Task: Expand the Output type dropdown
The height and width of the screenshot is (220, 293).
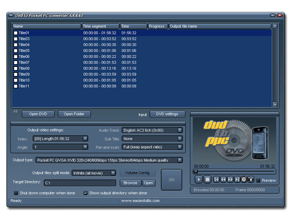Action: (x=179, y=160)
